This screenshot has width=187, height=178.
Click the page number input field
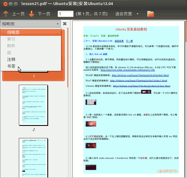tap(65, 14)
